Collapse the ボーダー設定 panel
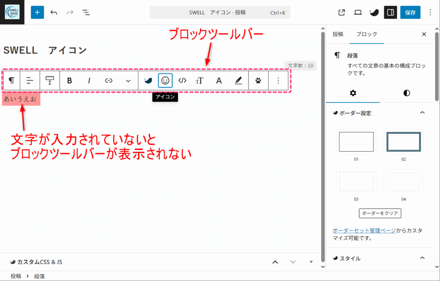Screen dimensions: 440x281 [380, 113]
